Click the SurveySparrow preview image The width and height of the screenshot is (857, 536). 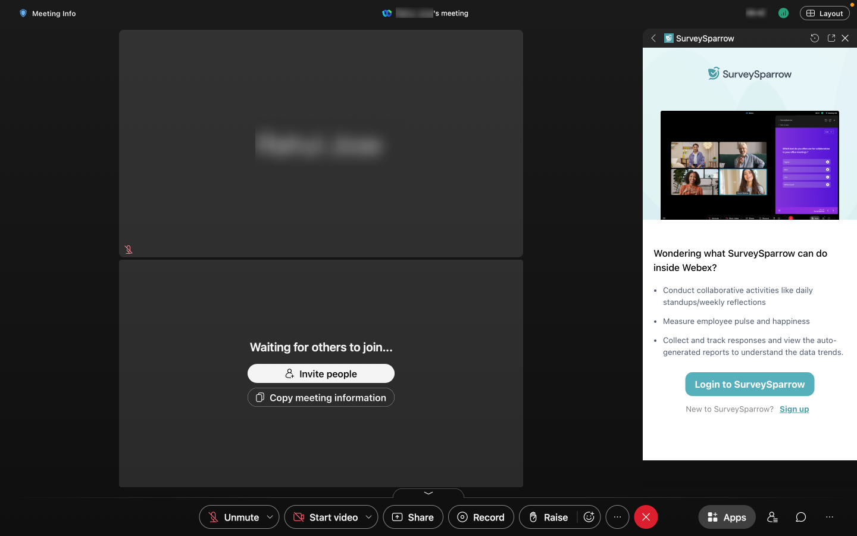pos(749,165)
